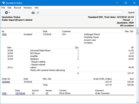Screen dimensions: 139x104
Task: Click order date 4/7/2018
Action: coord(28,82)
